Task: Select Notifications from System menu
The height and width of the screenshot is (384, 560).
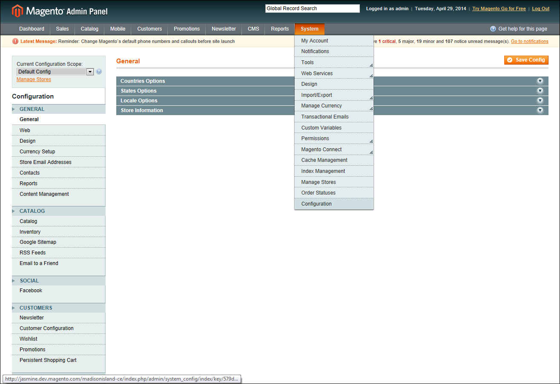Action: (x=334, y=51)
